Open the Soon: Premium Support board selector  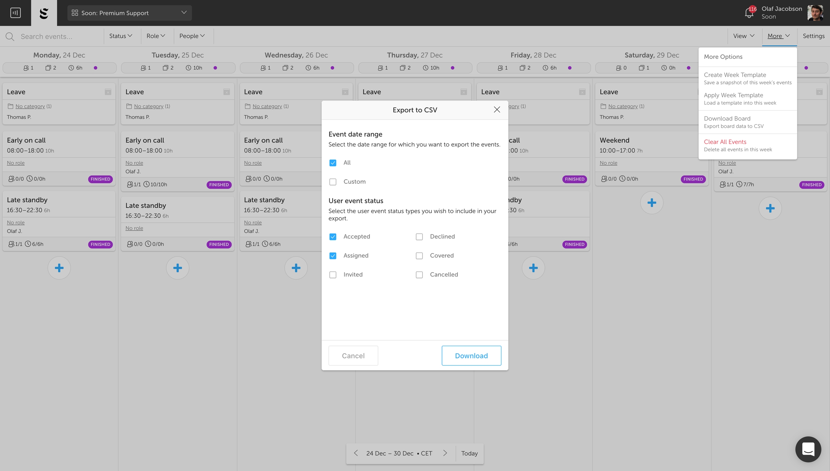129,13
